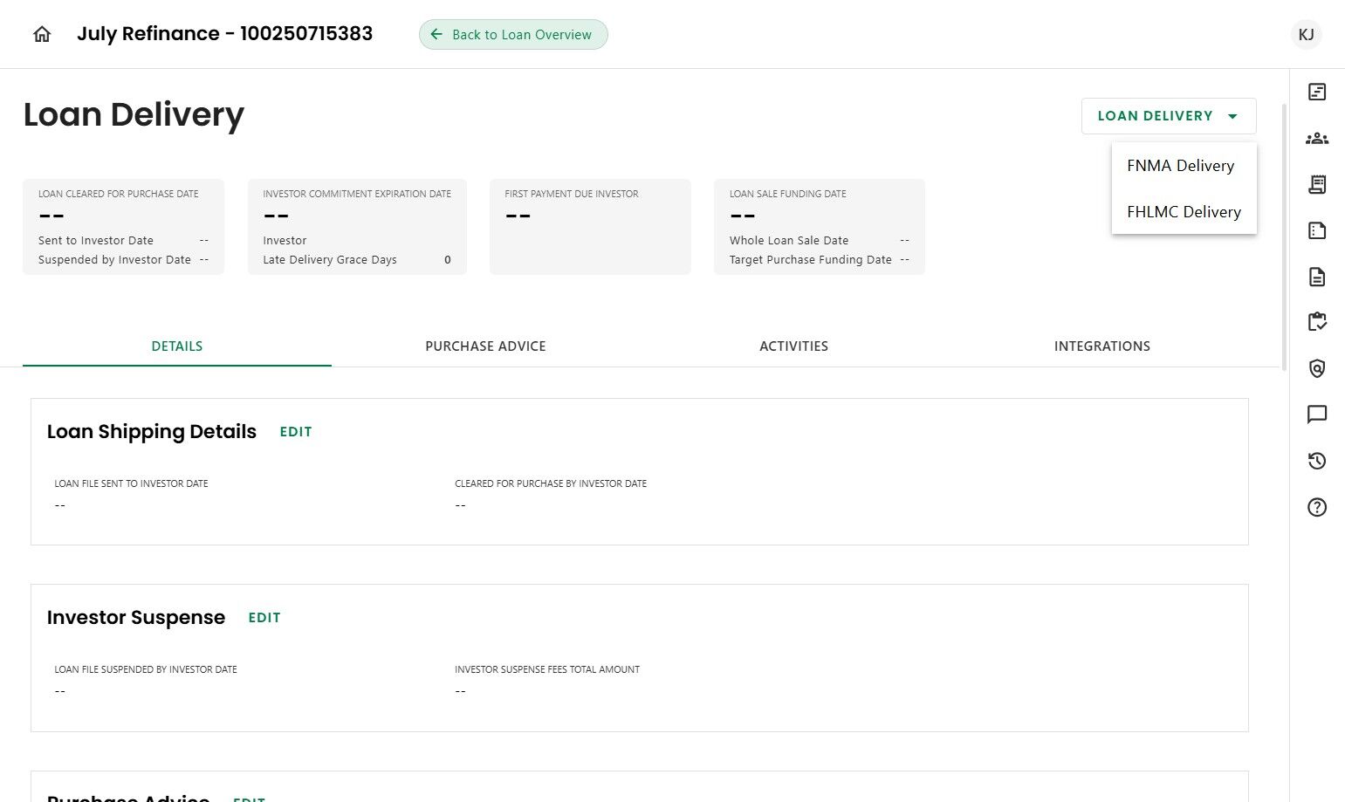Select FNMA Delivery option
The image size is (1345, 802).
click(1180, 166)
